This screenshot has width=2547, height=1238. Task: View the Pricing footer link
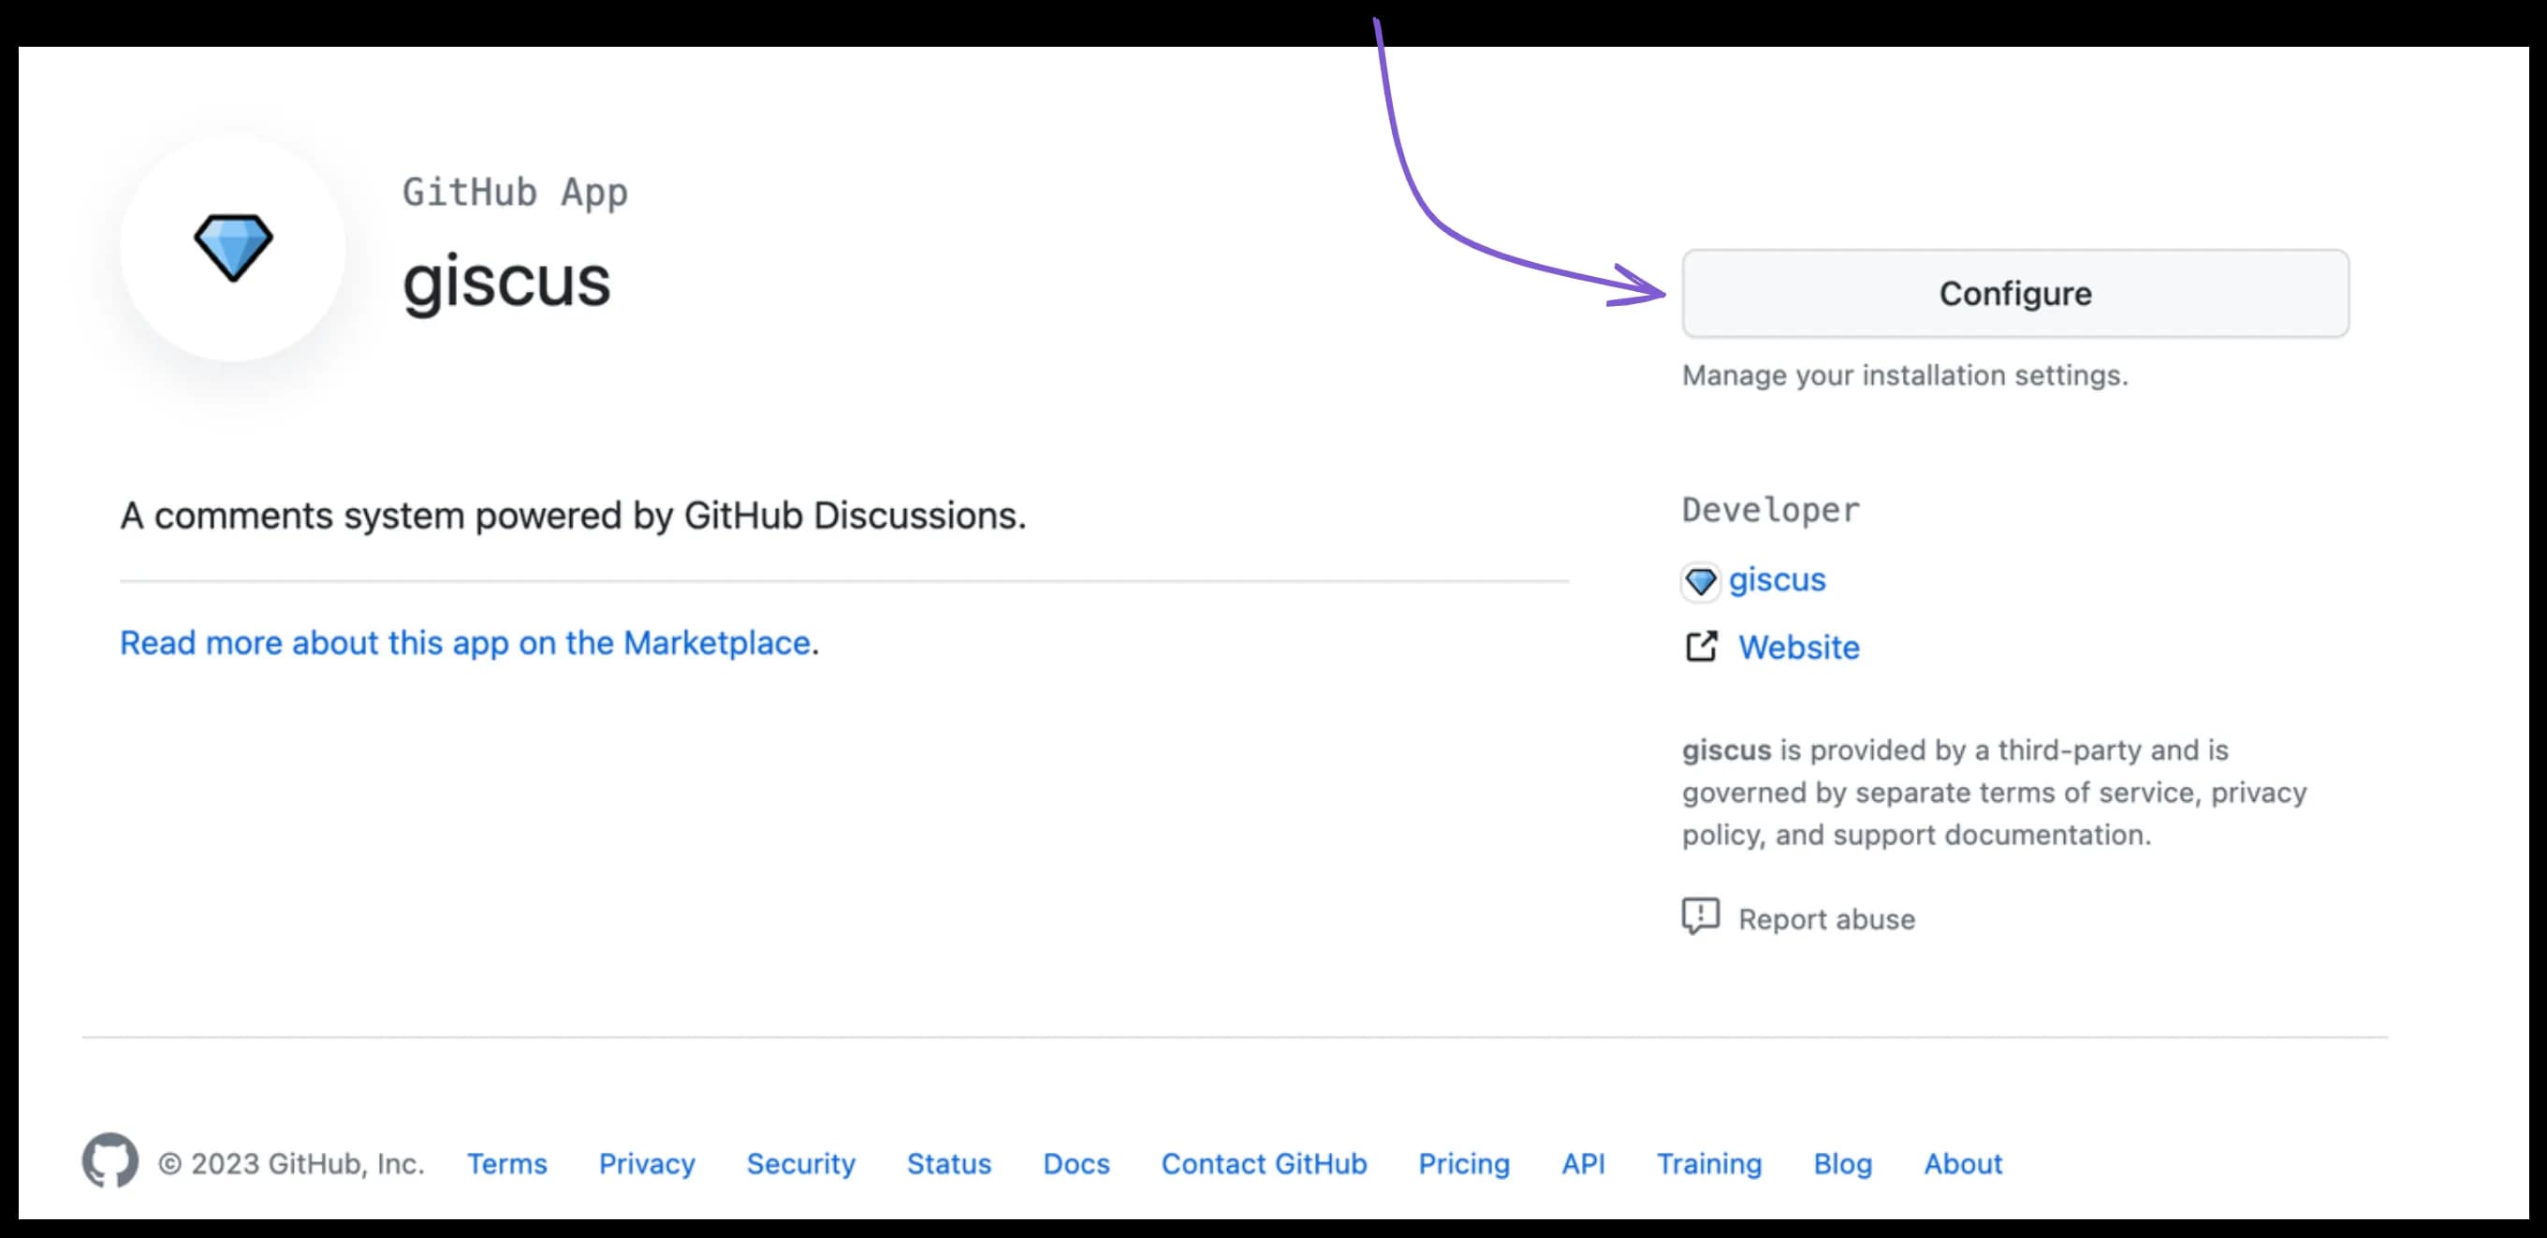click(1464, 1164)
